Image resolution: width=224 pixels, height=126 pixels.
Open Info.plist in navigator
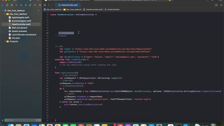(x=16, y=38)
